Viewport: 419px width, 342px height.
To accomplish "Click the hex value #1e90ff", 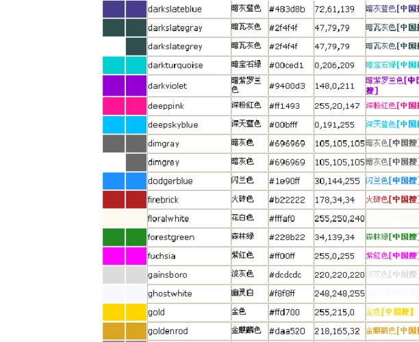I will [284, 181].
